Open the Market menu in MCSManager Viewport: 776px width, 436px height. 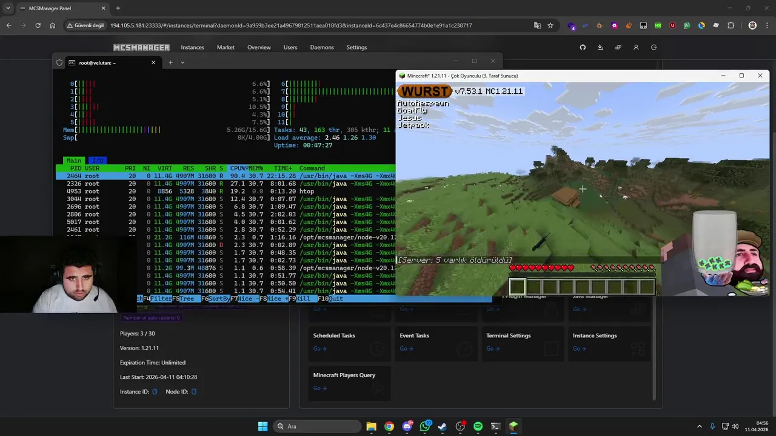click(226, 47)
